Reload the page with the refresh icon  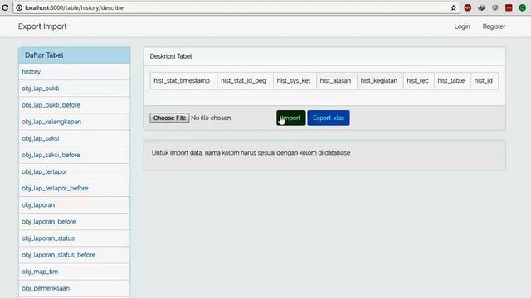pyautogui.click(x=5, y=7)
